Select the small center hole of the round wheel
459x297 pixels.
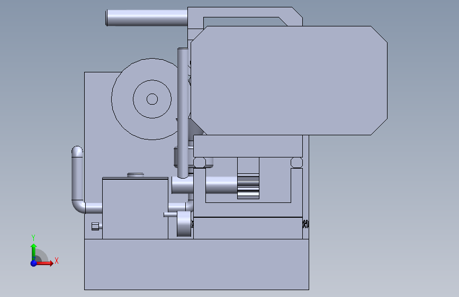(x=152, y=99)
